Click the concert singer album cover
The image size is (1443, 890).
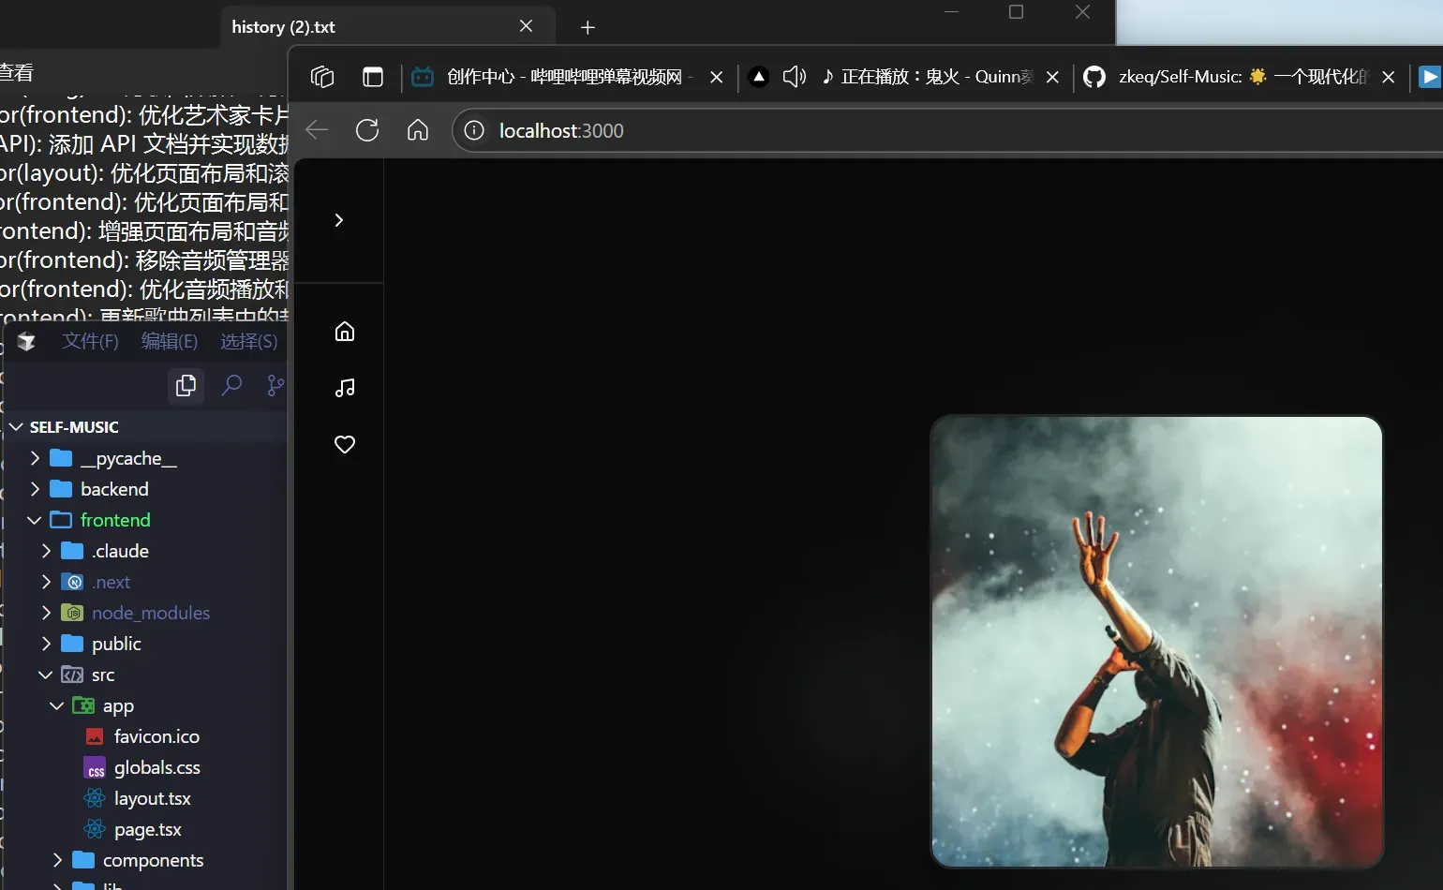click(x=1156, y=642)
